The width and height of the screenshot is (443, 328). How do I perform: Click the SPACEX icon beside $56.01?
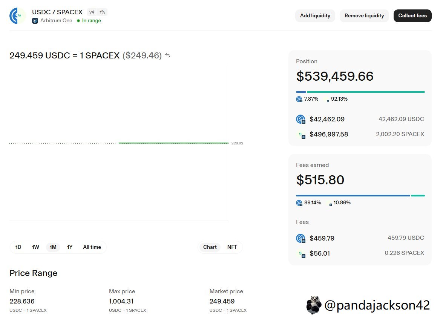click(302, 254)
